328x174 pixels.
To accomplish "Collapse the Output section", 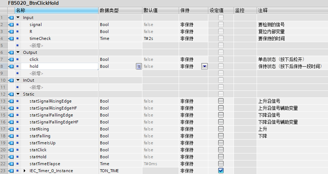I will click(18, 52).
